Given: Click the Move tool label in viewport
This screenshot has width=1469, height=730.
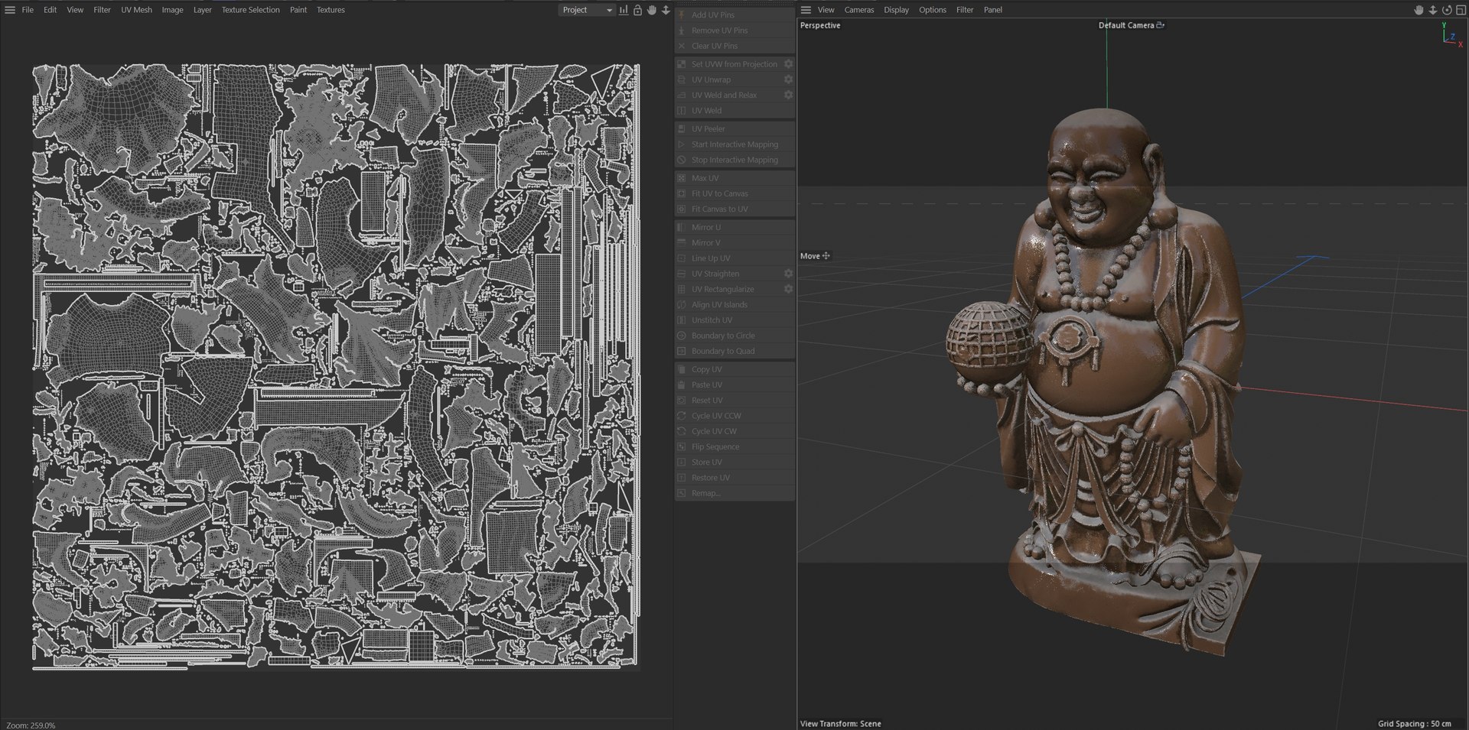Looking at the screenshot, I should click(815, 256).
